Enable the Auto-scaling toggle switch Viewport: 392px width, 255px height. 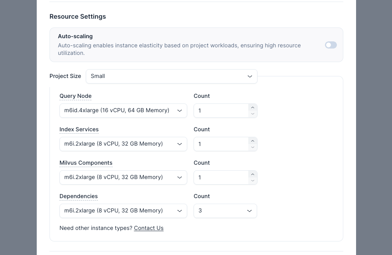coord(331,45)
